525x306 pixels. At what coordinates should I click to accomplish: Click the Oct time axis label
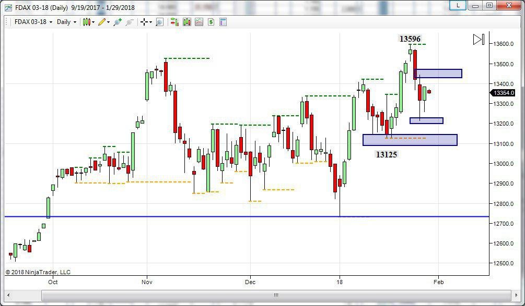53,282
